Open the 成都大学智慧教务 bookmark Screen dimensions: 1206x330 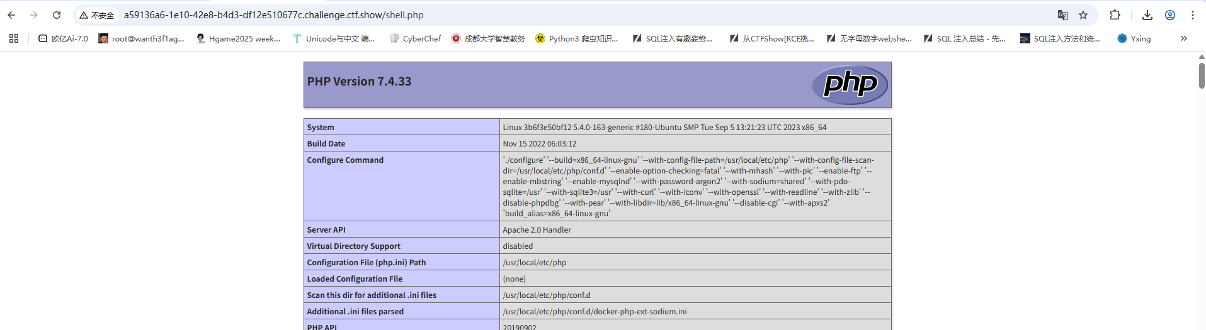(488, 38)
